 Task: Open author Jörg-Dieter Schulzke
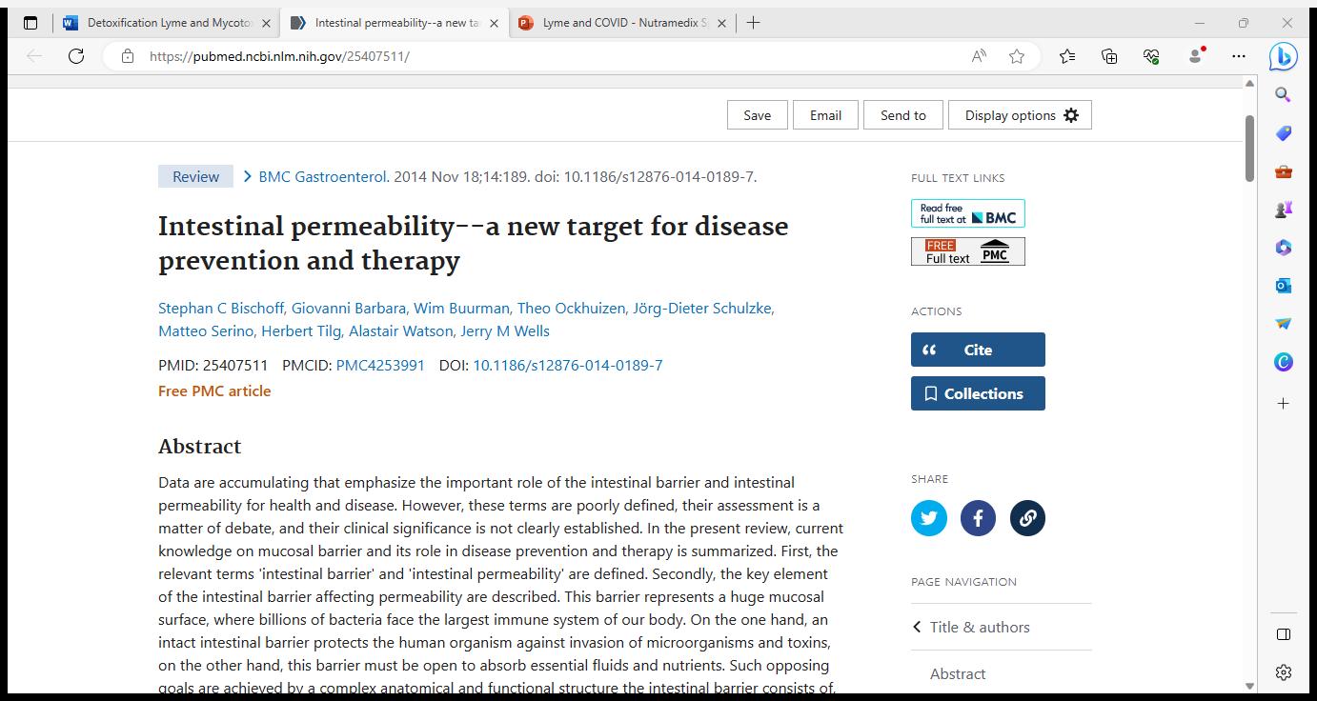[x=702, y=308]
